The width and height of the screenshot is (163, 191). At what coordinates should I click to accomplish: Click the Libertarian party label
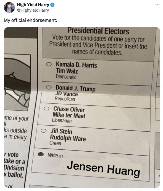tap(62, 120)
